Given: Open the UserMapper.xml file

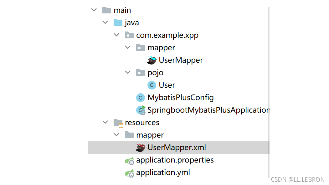Looking at the screenshot, I should click(177, 148).
